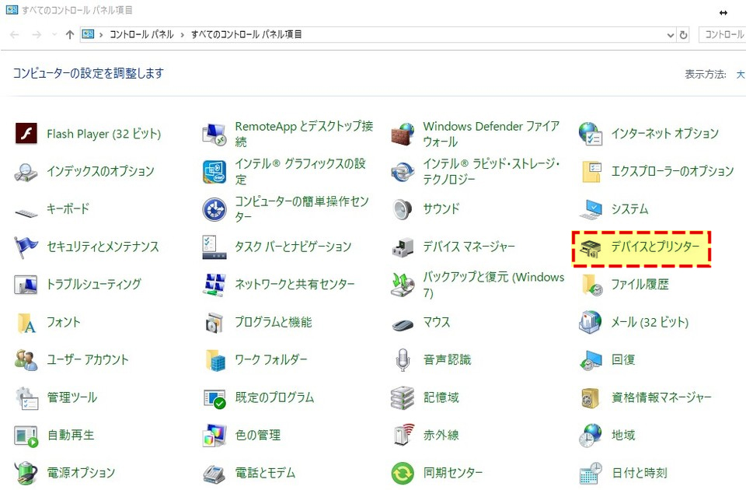This screenshot has width=746, height=490.
Task: Open the ユーザー アカウント people icon
Action: coord(26,360)
